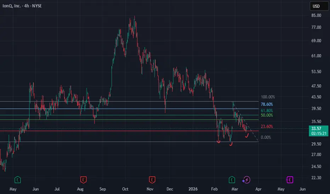Open the red earnings E marker above Nov

(x=152, y=180)
